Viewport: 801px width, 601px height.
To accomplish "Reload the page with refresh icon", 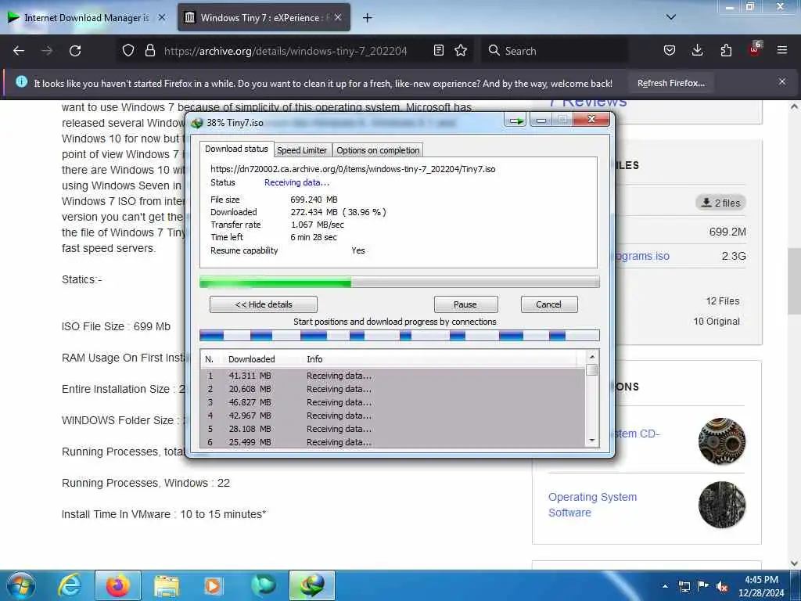I will (x=75, y=51).
